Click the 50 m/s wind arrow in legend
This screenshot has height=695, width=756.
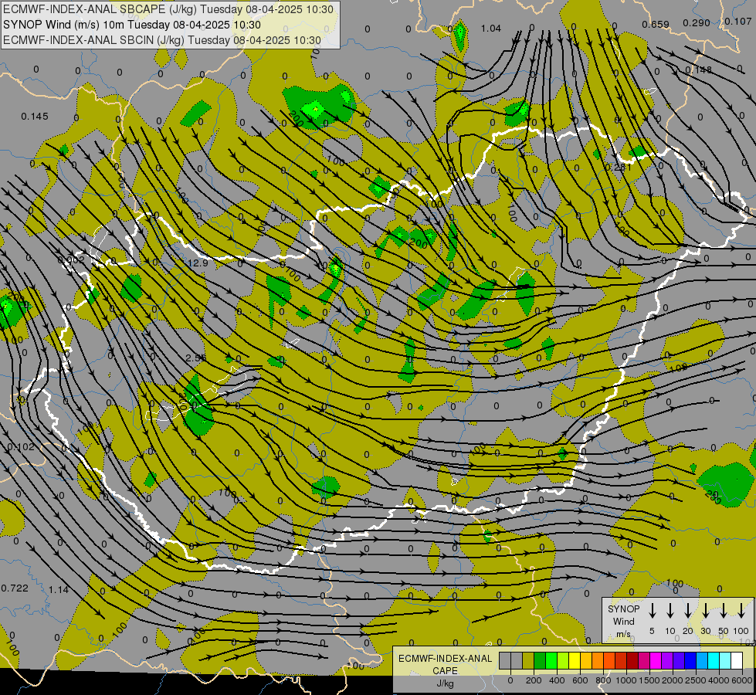(x=724, y=611)
